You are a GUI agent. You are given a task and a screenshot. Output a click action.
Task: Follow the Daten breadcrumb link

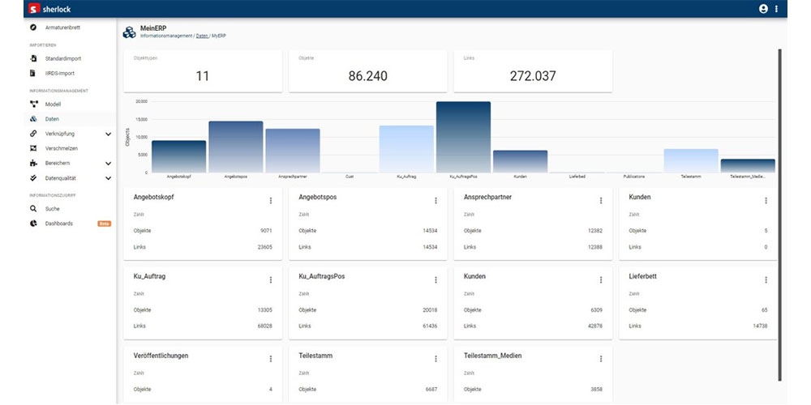202,36
